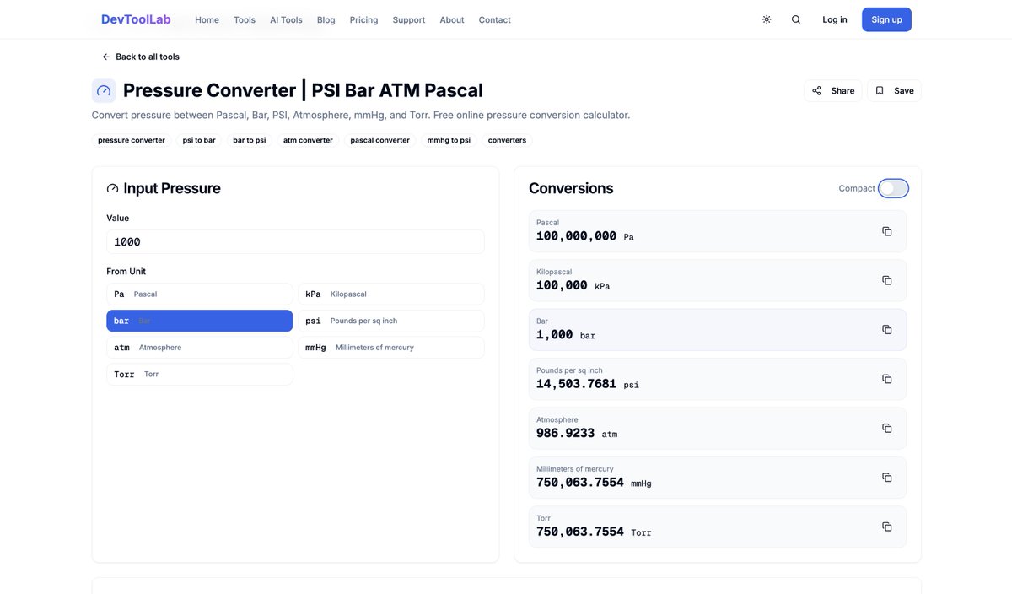Click the 750,063.7554 mmHg result text
The width and height of the screenshot is (1012, 594).
tap(594, 483)
